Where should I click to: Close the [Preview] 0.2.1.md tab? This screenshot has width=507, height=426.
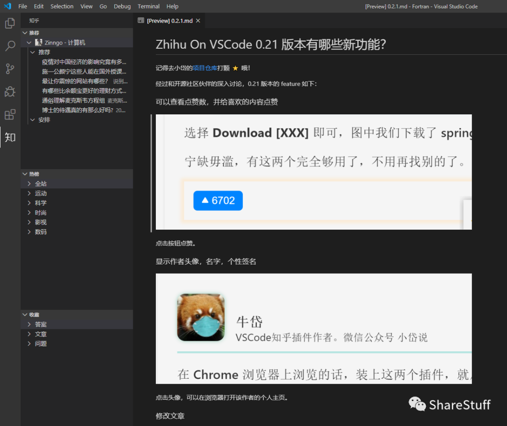point(198,21)
